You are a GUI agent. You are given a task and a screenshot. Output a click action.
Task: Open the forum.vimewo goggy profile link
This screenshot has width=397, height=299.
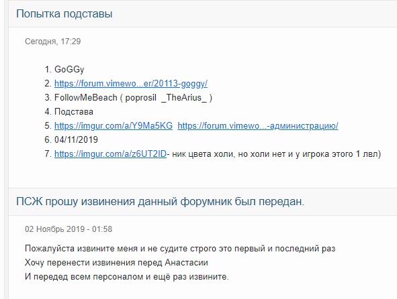pyautogui.click(x=131, y=83)
